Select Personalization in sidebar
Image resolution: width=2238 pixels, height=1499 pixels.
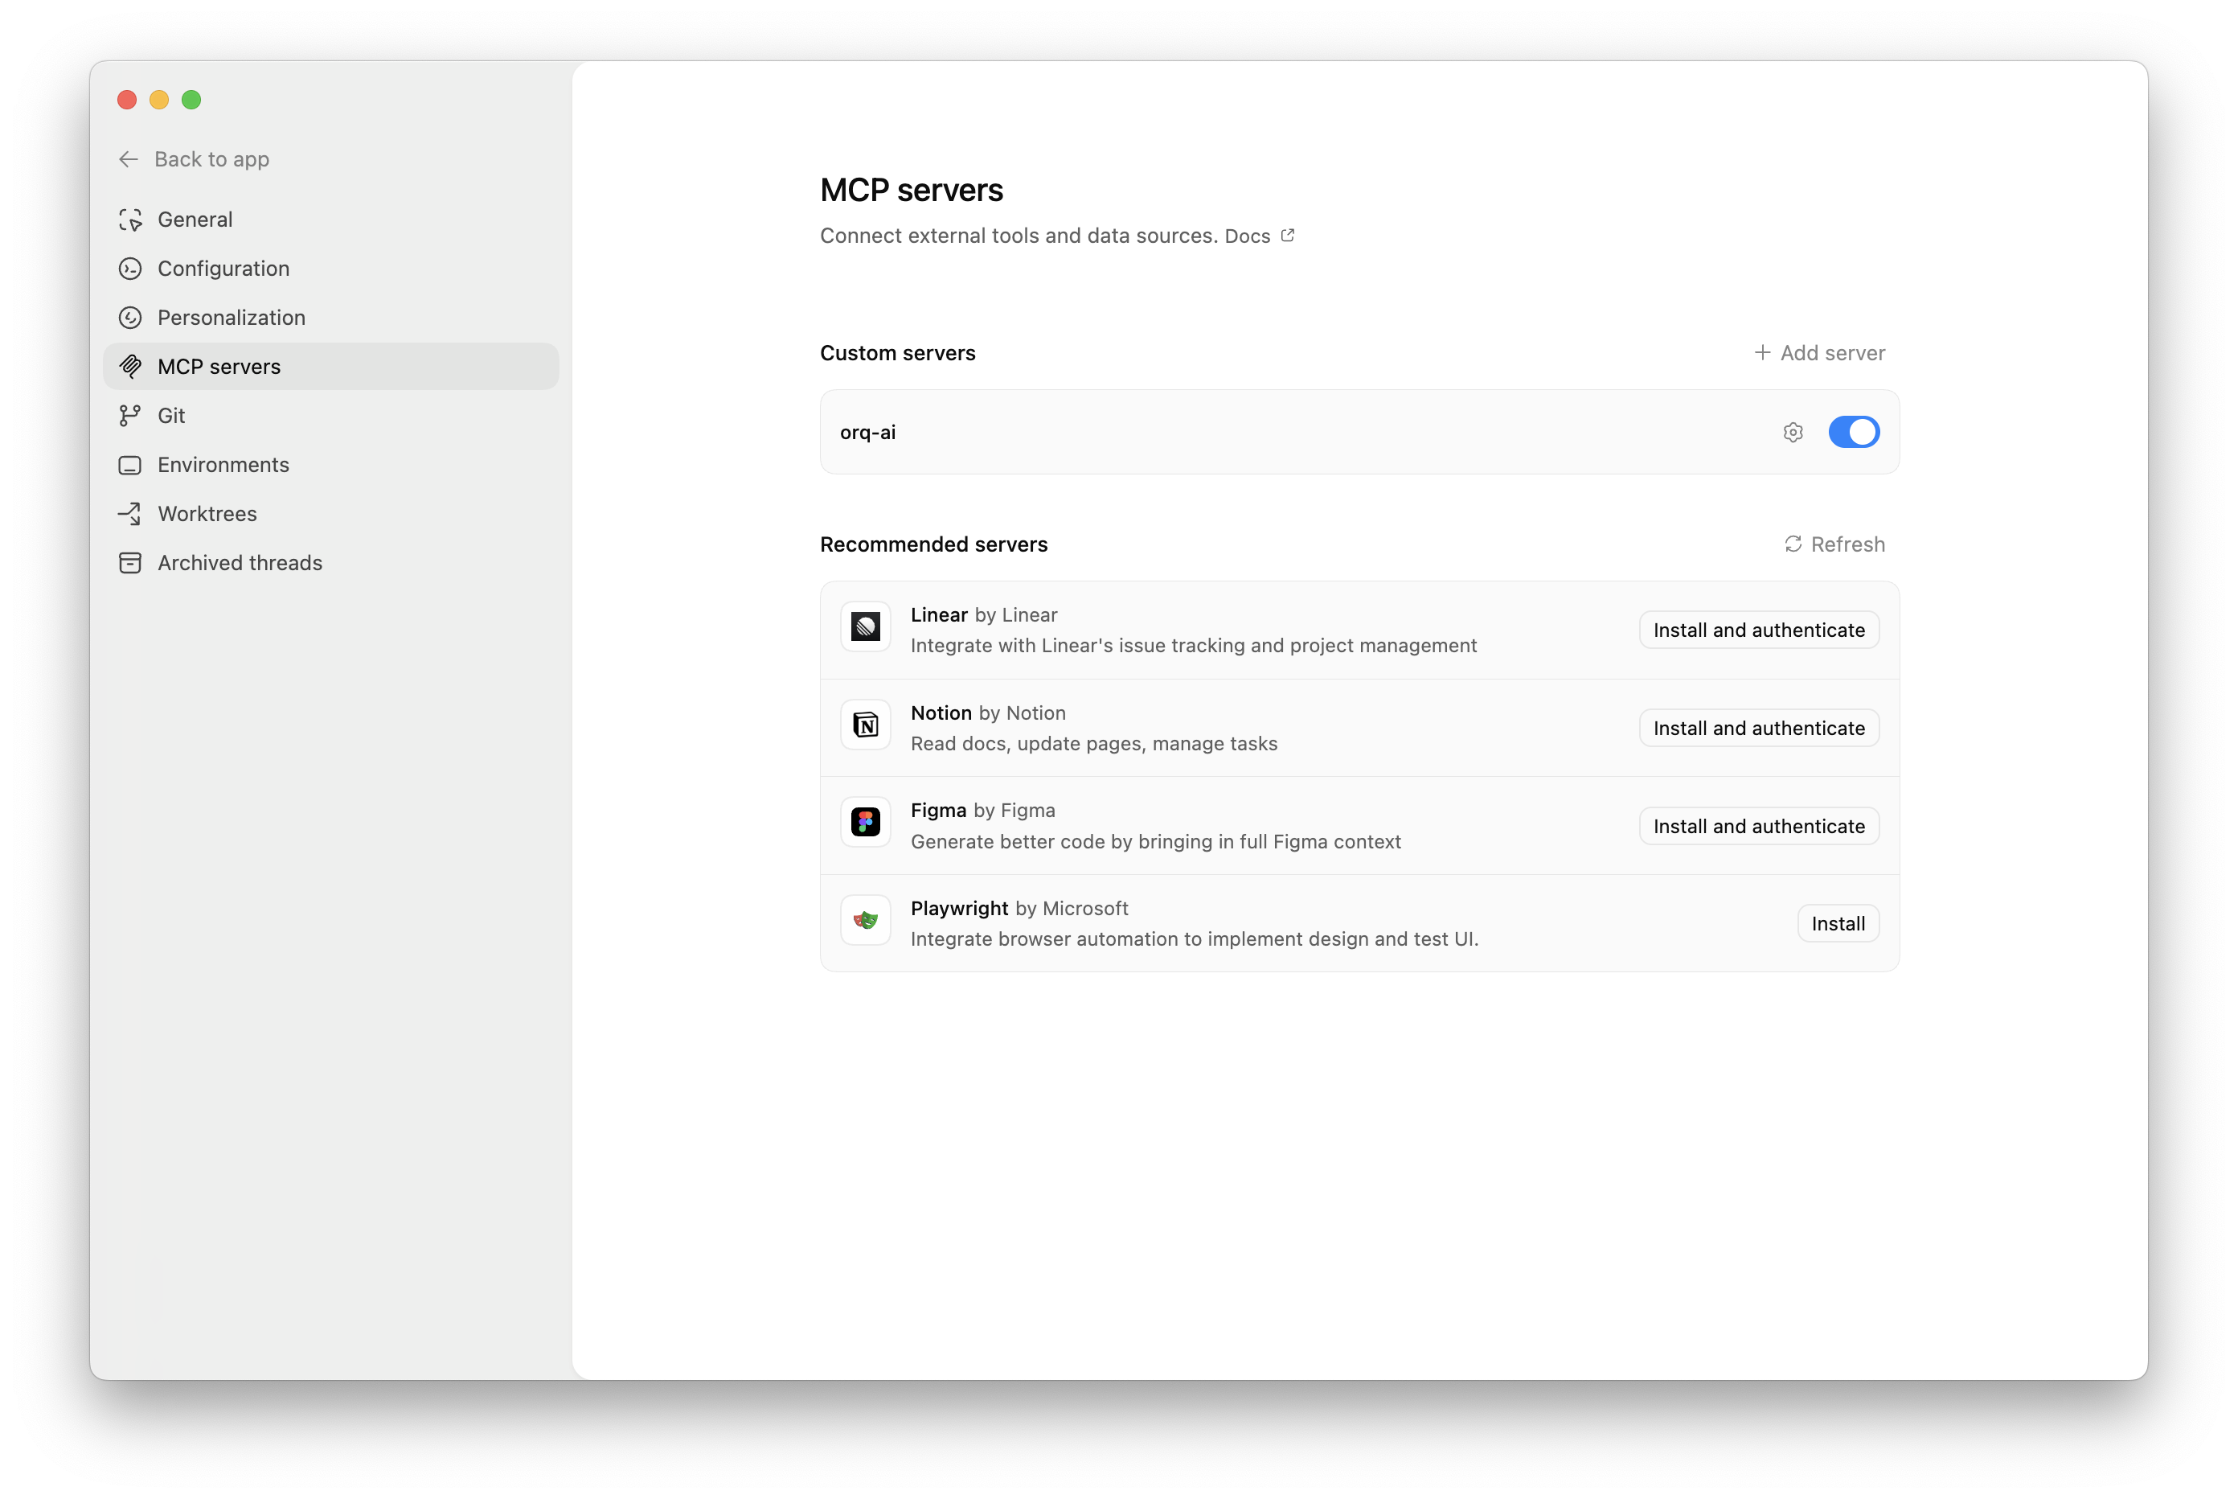232,318
